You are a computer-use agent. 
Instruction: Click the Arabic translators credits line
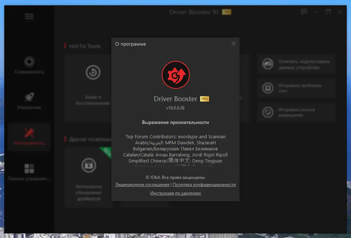point(175,143)
